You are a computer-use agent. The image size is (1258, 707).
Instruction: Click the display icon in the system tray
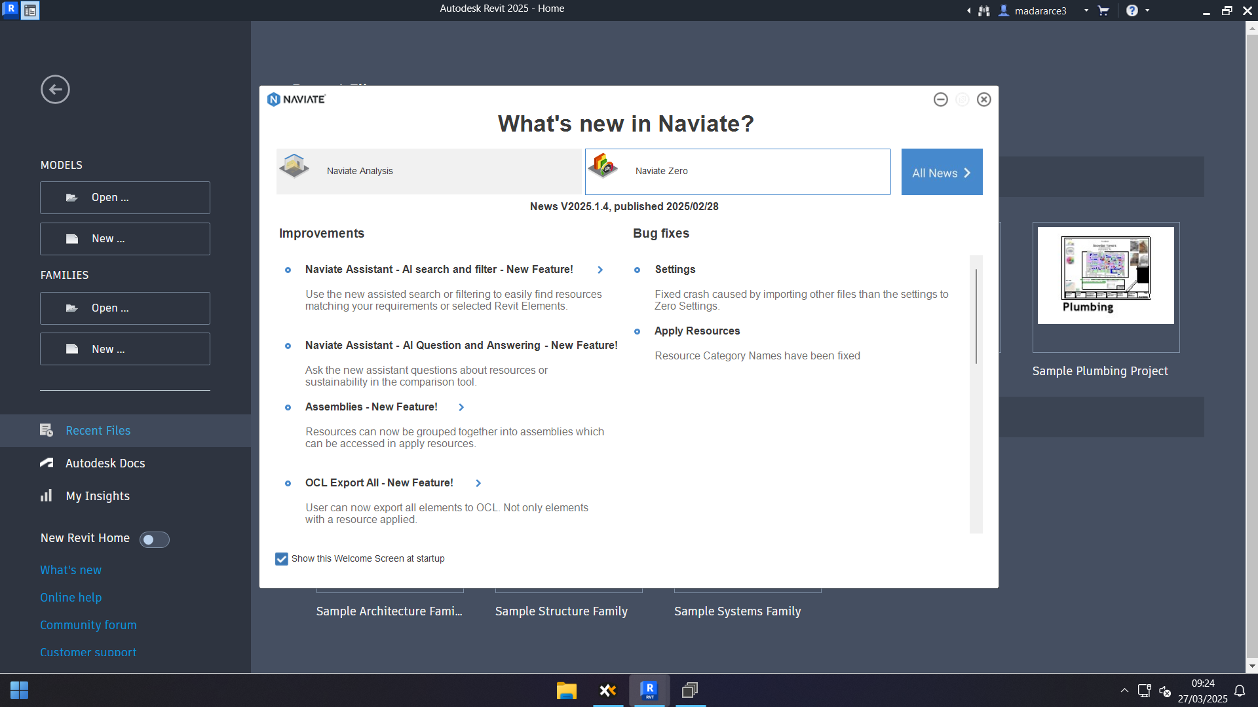(x=1145, y=691)
